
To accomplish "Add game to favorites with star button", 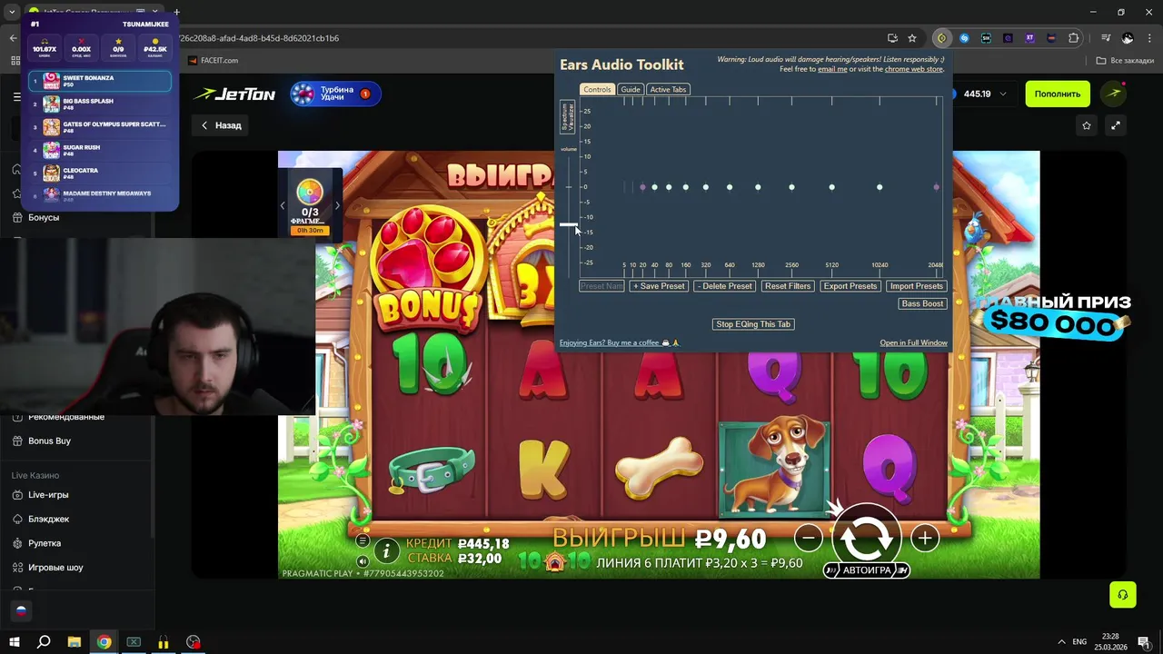I will tap(1087, 125).
